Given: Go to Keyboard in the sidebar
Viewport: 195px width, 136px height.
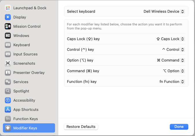Looking at the screenshot, I should 21,45.
